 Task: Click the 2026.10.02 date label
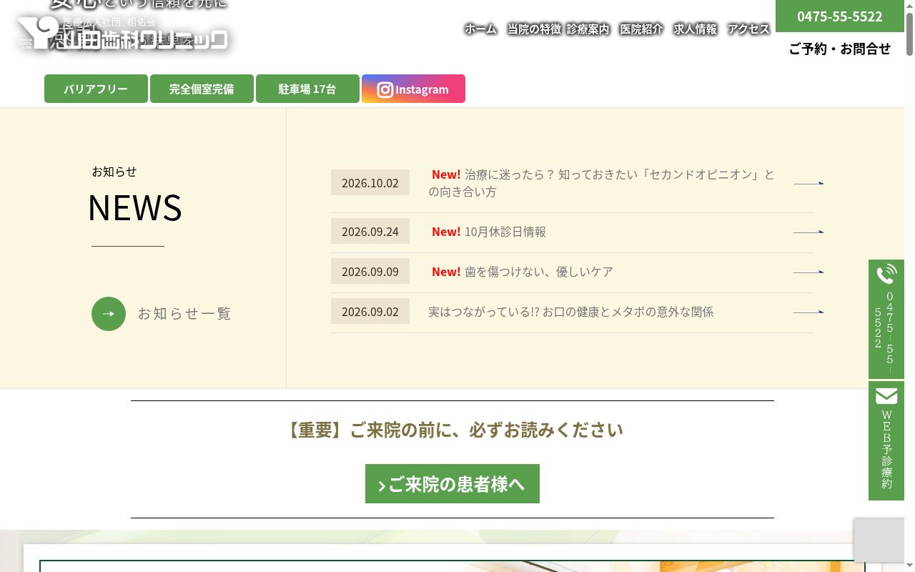(x=370, y=182)
